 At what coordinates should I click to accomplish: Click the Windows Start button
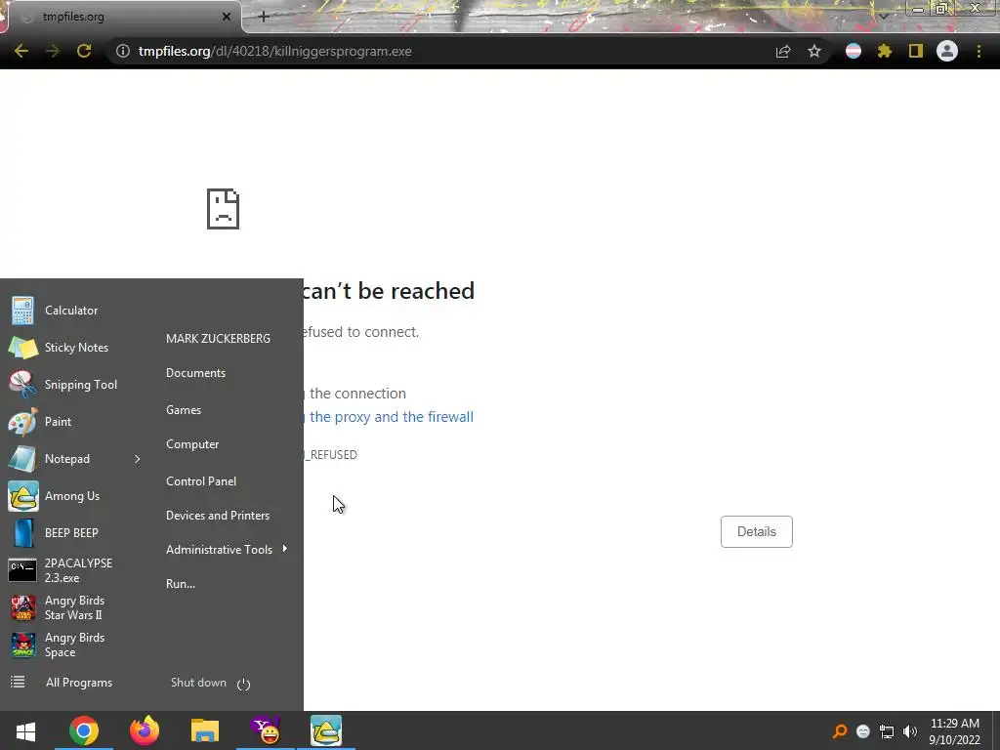25,730
